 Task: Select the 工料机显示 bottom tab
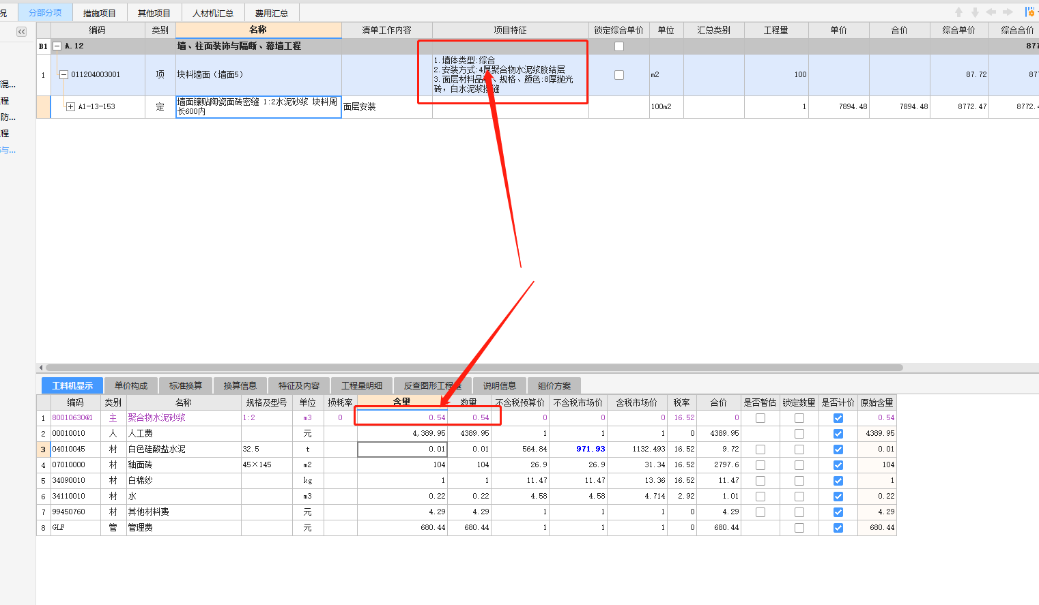[72, 386]
